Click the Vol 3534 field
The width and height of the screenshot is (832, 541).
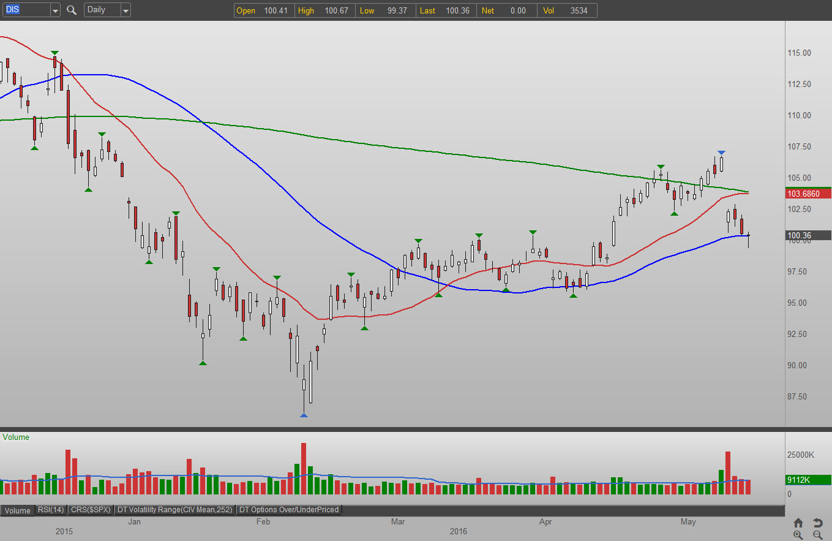click(x=567, y=10)
